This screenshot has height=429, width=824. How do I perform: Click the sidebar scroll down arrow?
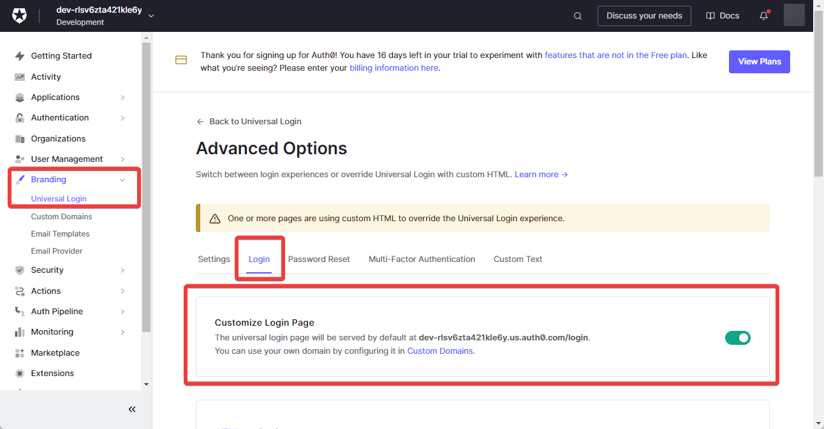[x=146, y=384]
